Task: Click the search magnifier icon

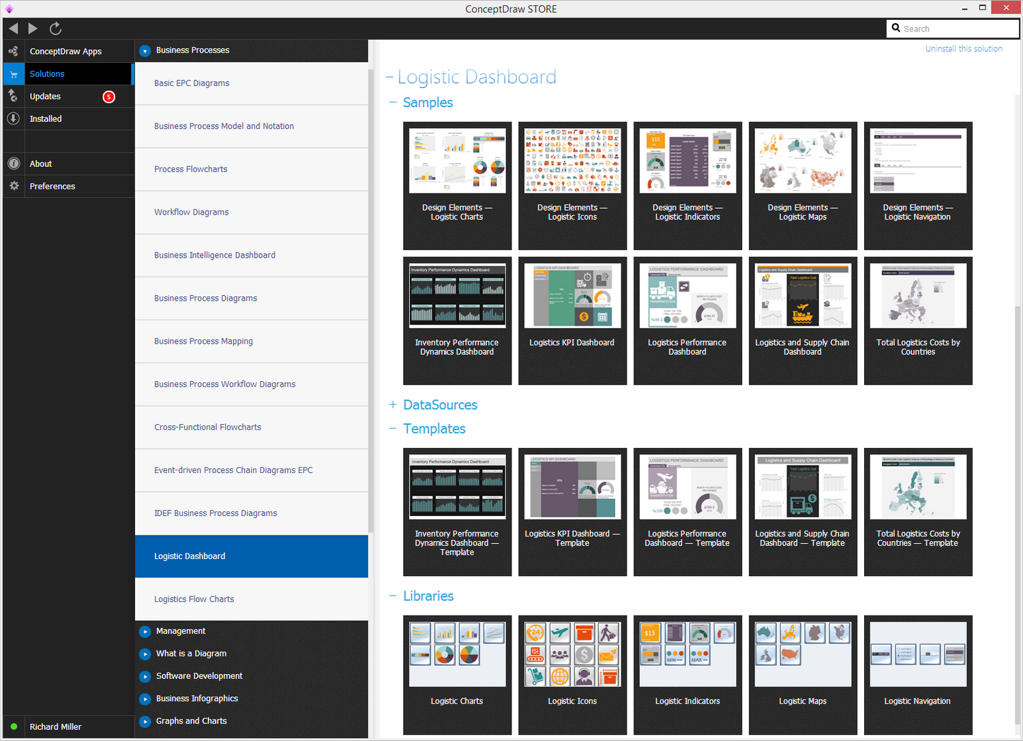Action: [896, 28]
